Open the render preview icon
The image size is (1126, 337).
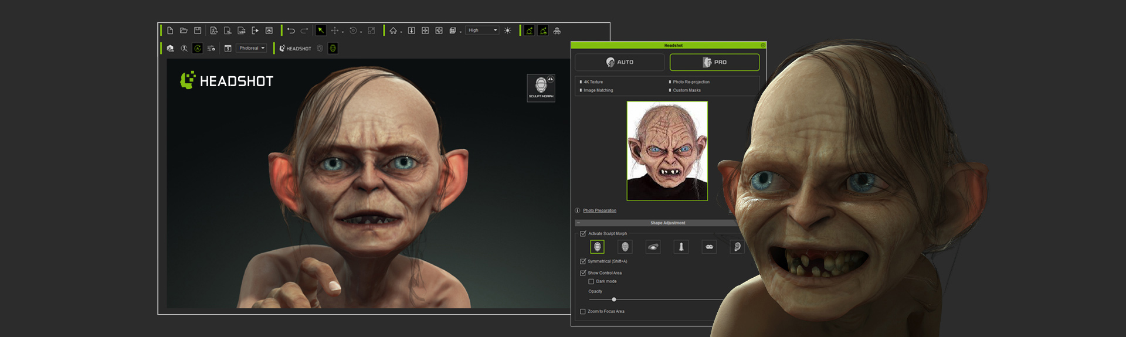pos(269,30)
